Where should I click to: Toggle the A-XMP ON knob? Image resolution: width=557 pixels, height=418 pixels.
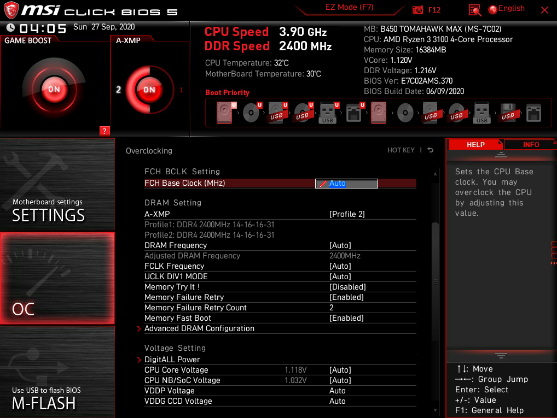click(x=149, y=90)
